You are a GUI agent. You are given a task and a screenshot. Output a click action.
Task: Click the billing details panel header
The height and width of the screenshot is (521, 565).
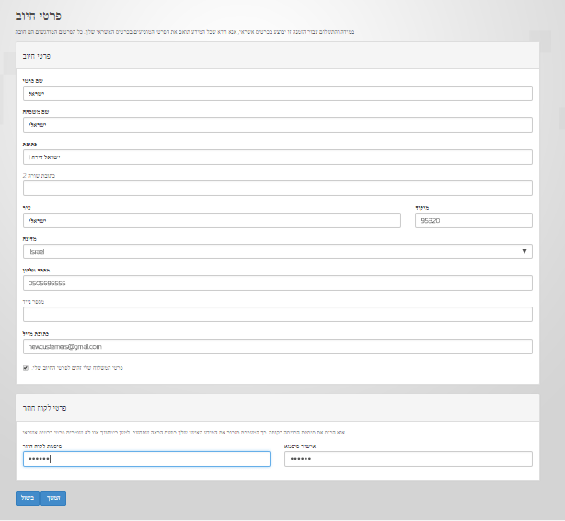pyautogui.click(x=276, y=55)
